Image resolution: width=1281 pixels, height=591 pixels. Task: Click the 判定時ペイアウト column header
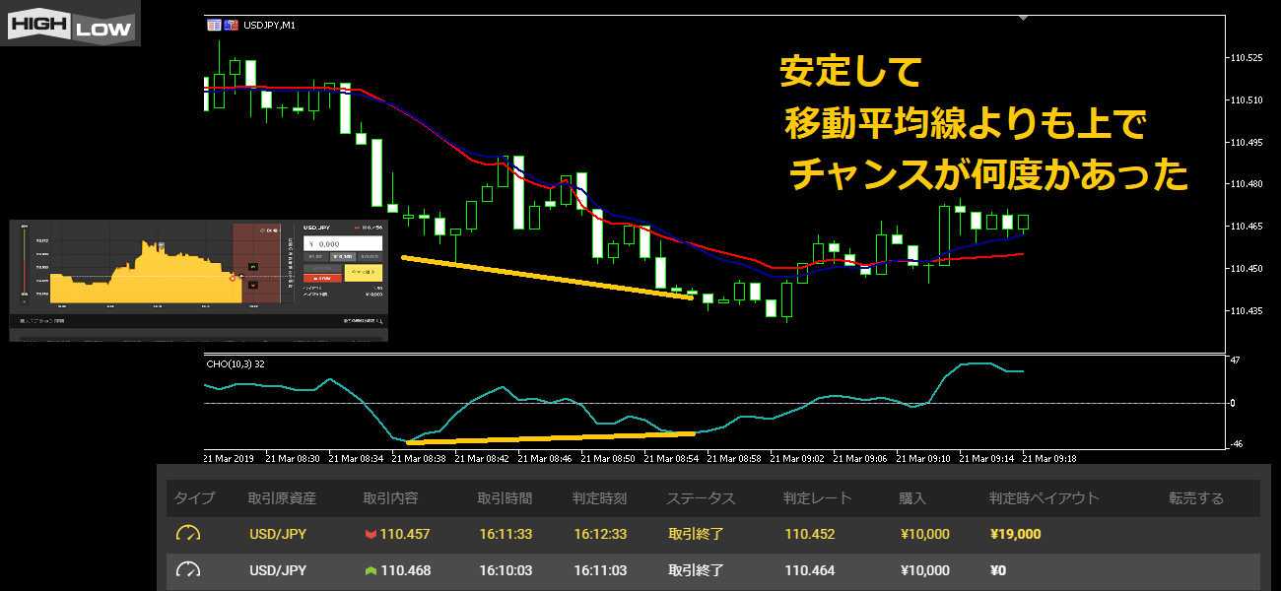click(x=1044, y=498)
